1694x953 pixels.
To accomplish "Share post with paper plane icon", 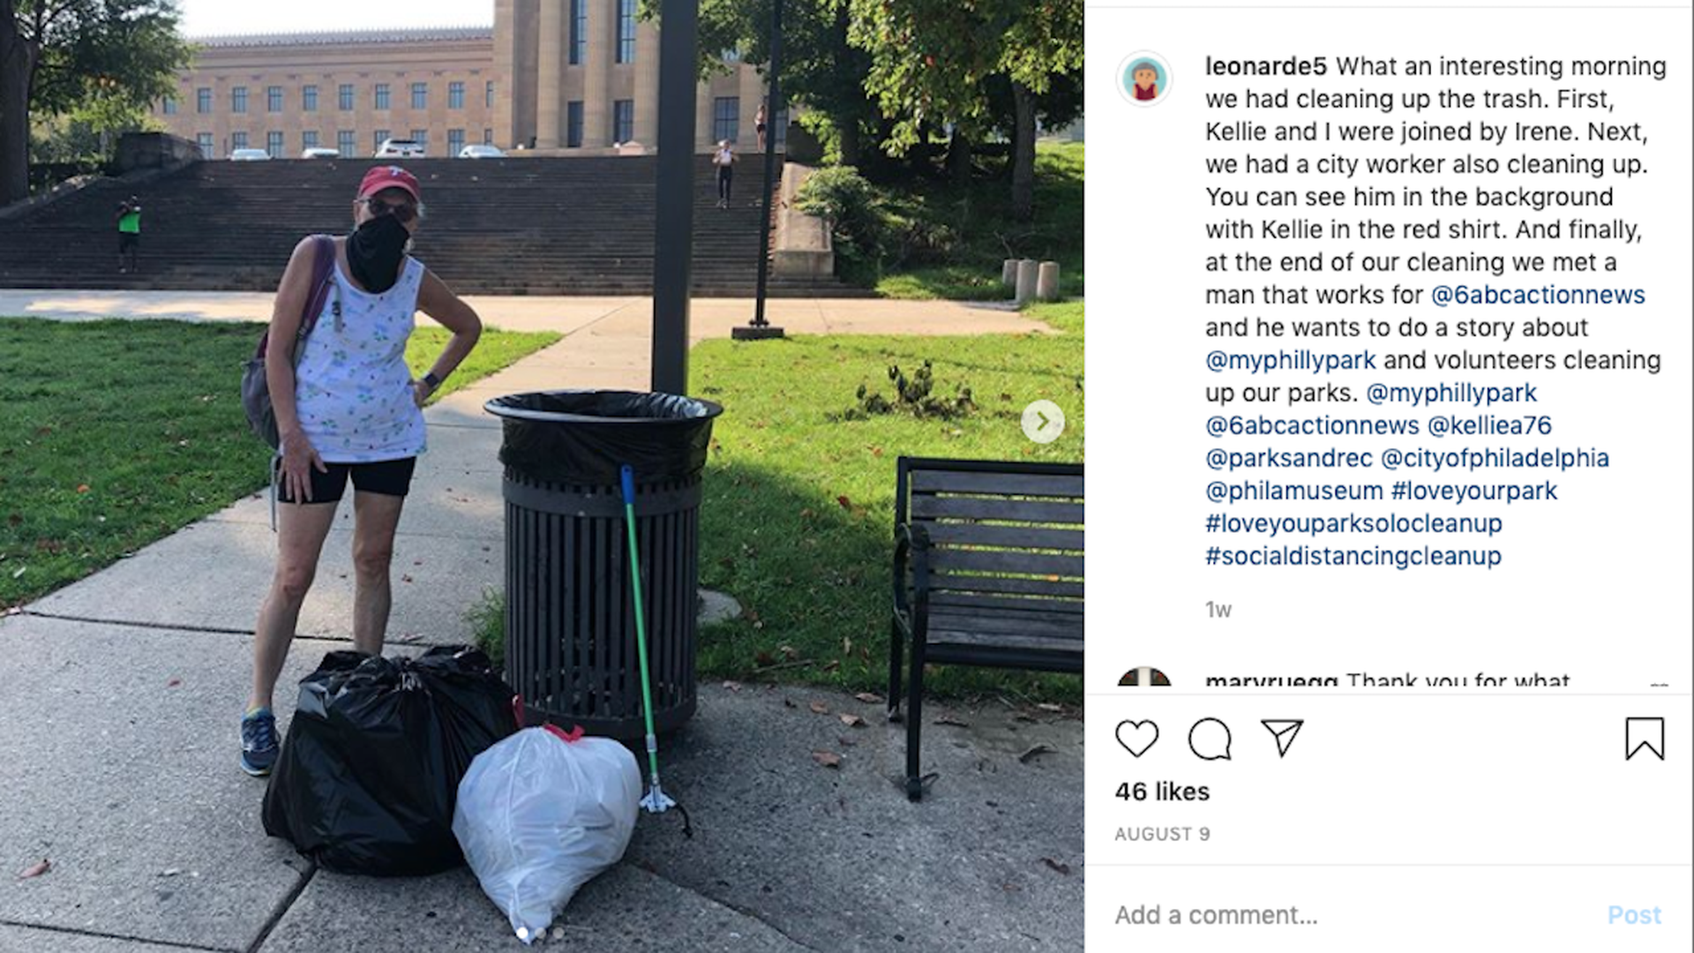I will pos(1282,738).
